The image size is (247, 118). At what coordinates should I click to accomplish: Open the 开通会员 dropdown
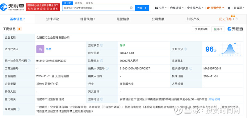[215, 8]
